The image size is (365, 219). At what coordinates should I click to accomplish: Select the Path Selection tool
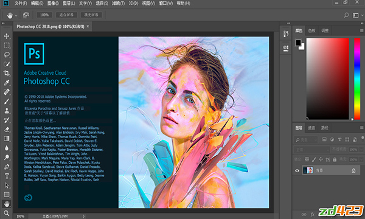click(x=7, y=186)
